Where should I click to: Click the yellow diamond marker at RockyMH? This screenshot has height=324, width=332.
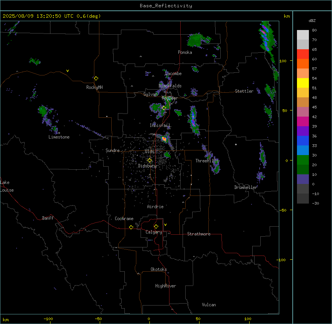[x=96, y=78]
